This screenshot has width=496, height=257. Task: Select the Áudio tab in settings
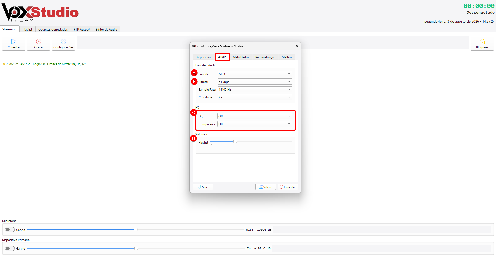pos(222,57)
